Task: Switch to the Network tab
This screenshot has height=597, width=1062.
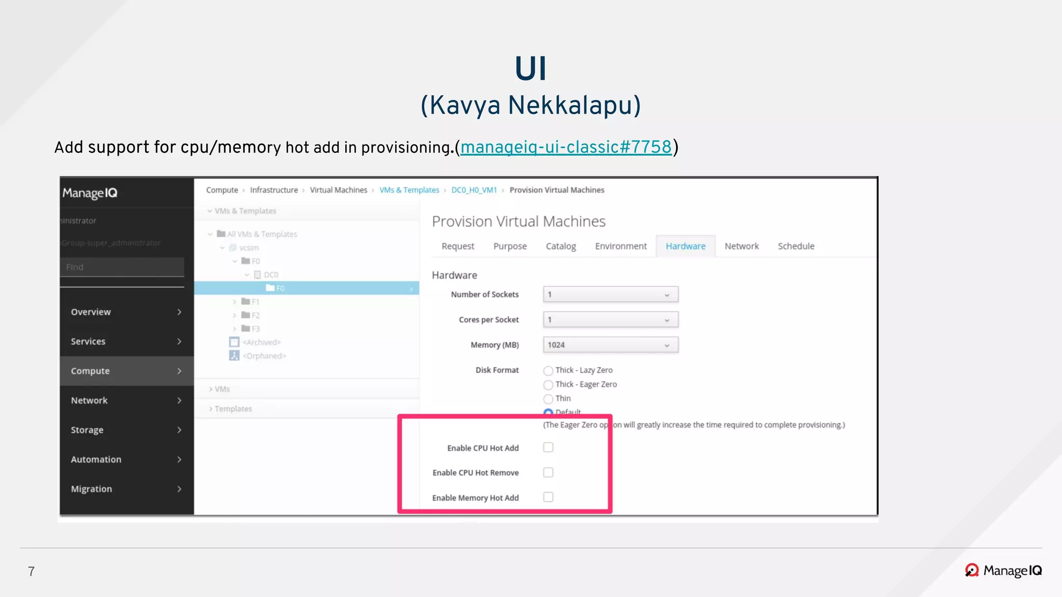Action: [x=742, y=246]
